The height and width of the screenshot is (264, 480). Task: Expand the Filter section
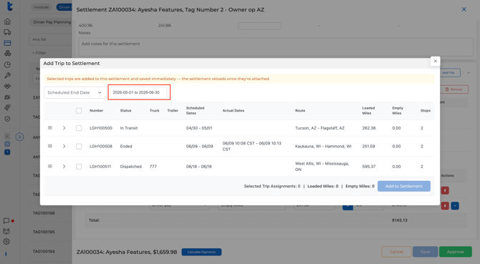tap(39, 53)
